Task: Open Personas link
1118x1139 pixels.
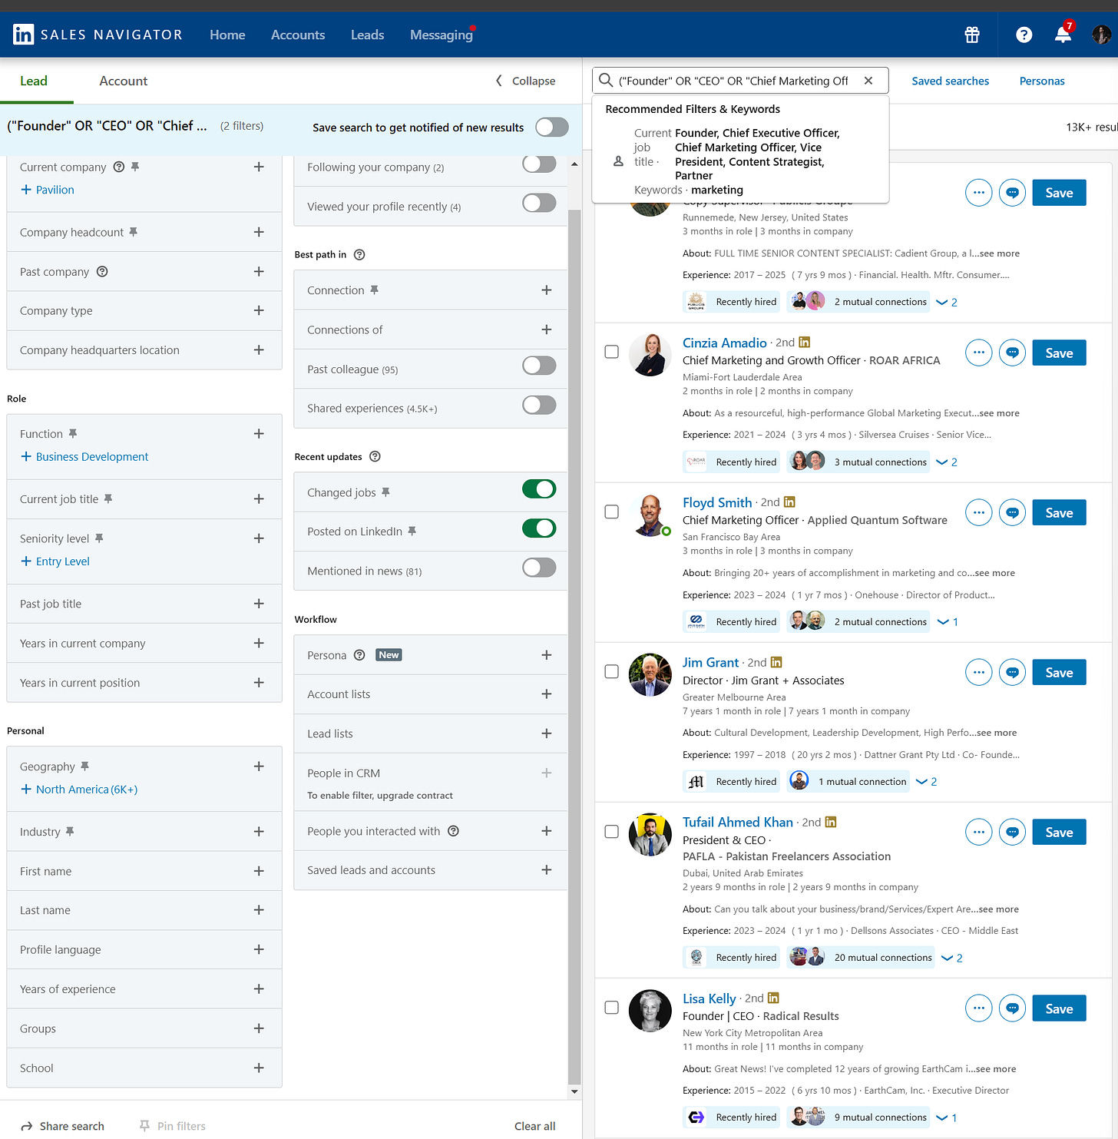Action: point(1042,81)
